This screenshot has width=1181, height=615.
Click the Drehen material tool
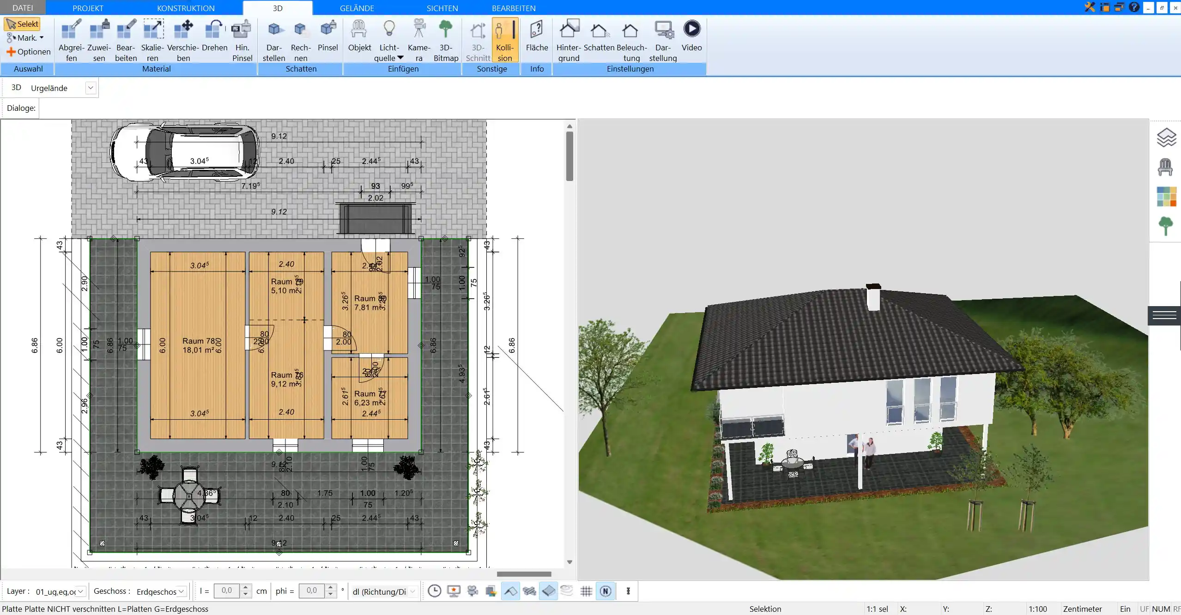click(x=214, y=36)
